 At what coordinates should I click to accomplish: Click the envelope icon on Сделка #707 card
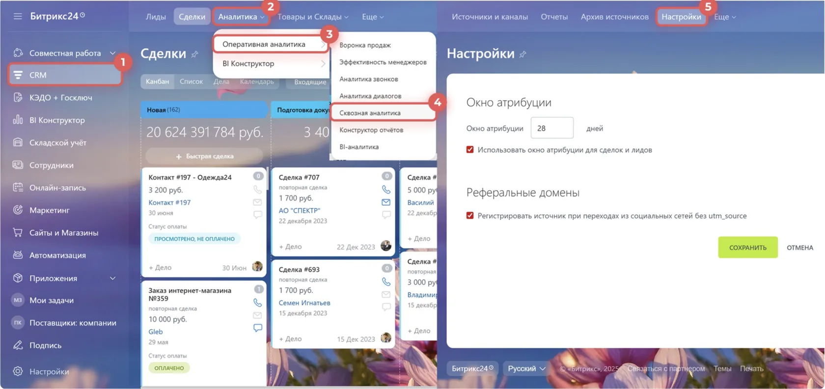[x=386, y=202]
